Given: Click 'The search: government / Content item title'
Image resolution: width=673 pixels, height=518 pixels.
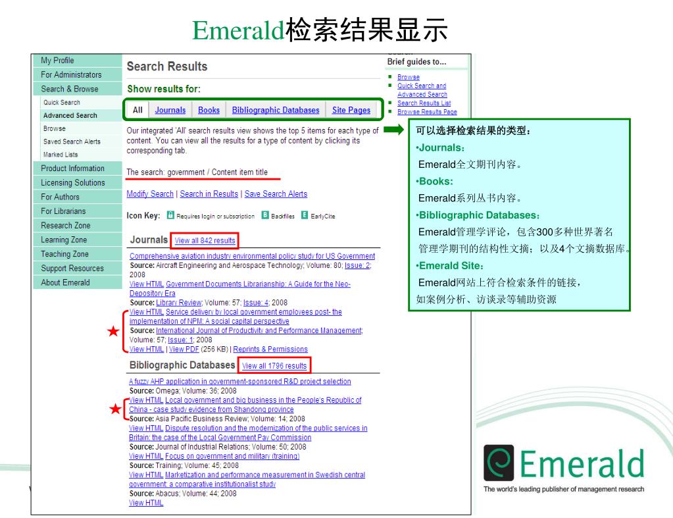Looking at the screenshot, I should [197, 172].
